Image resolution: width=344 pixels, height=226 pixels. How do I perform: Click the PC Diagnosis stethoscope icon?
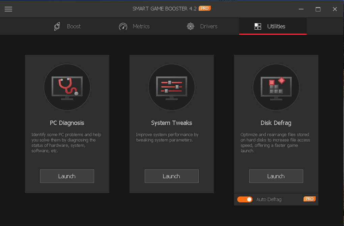click(x=67, y=87)
